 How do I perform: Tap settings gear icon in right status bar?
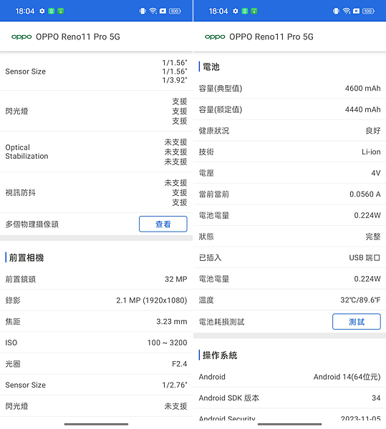[x=236, y=11]
